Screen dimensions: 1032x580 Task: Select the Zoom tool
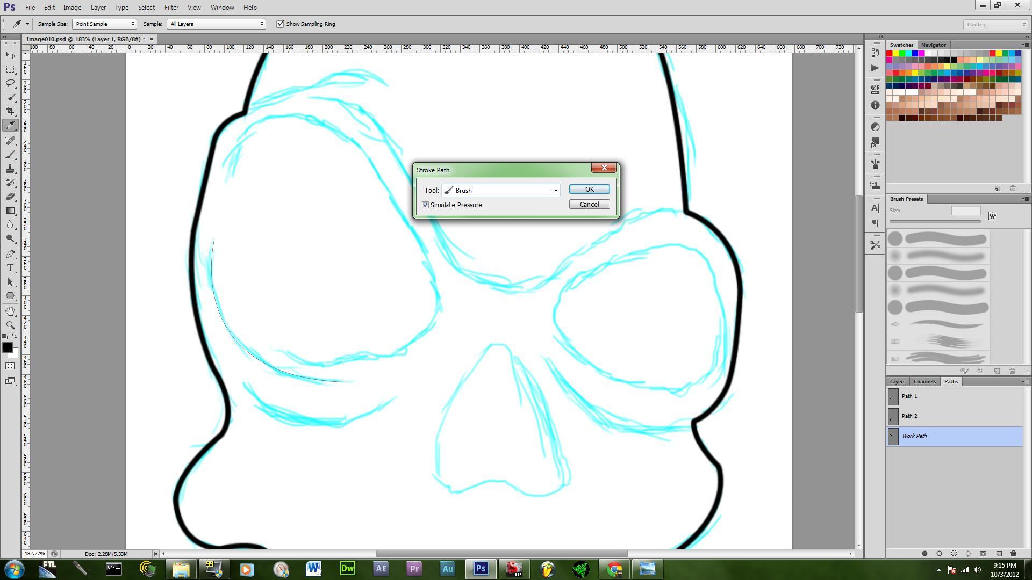10,325
